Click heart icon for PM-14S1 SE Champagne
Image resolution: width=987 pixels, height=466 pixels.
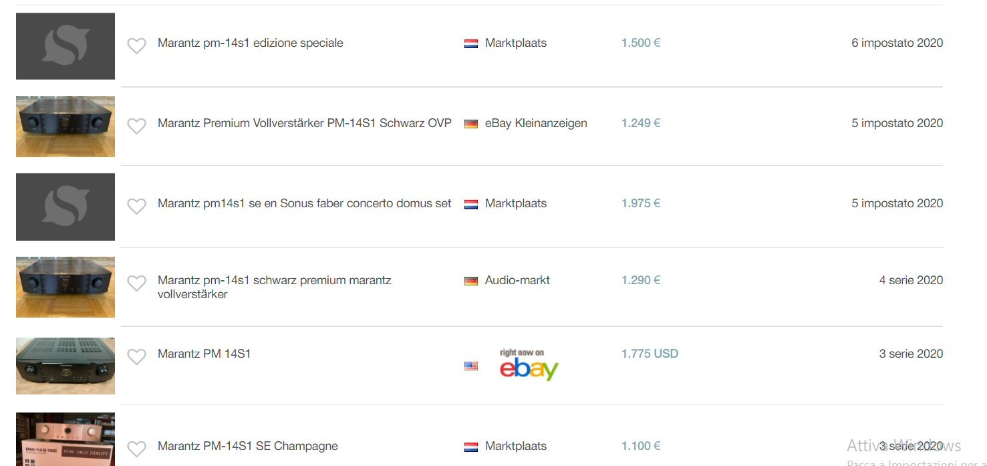click(136, 449)
